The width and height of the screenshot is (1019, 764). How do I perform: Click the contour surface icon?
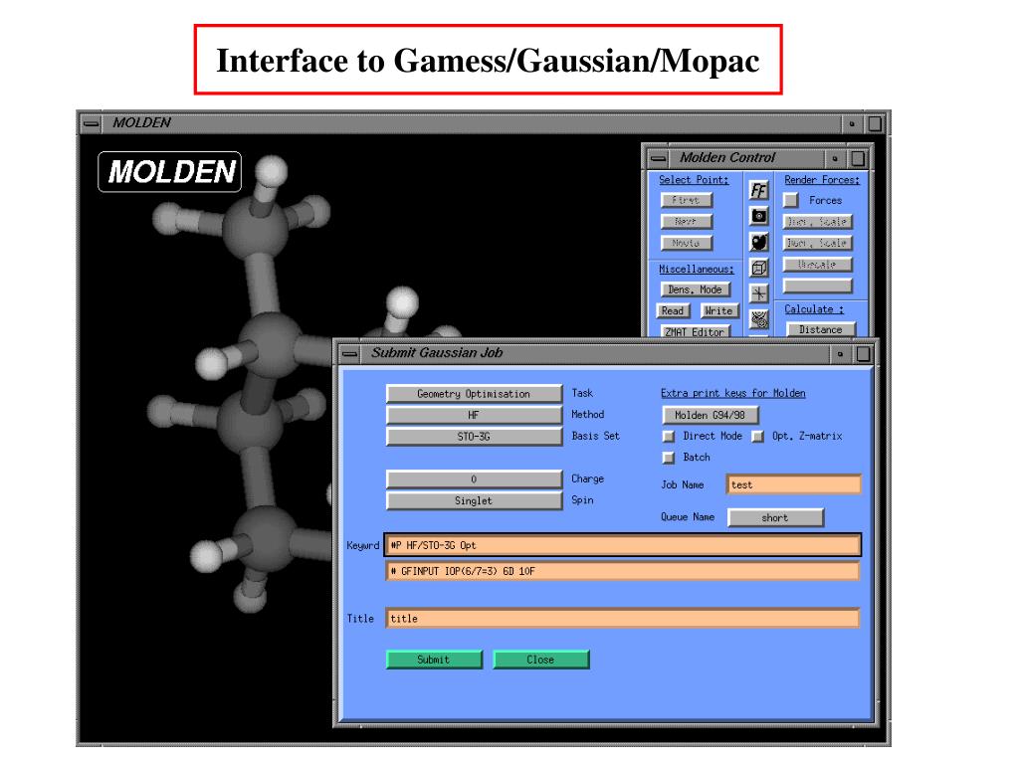pyautogui.click(x=758, y=319)
